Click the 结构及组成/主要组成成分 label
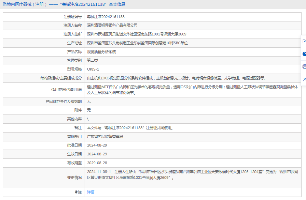This screenshot has width=306, height=200. point(61,78)
